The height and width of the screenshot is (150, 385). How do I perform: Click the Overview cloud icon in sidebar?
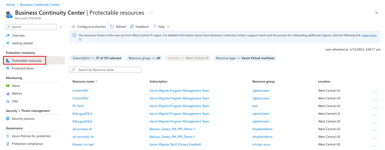tap(8, 35)
